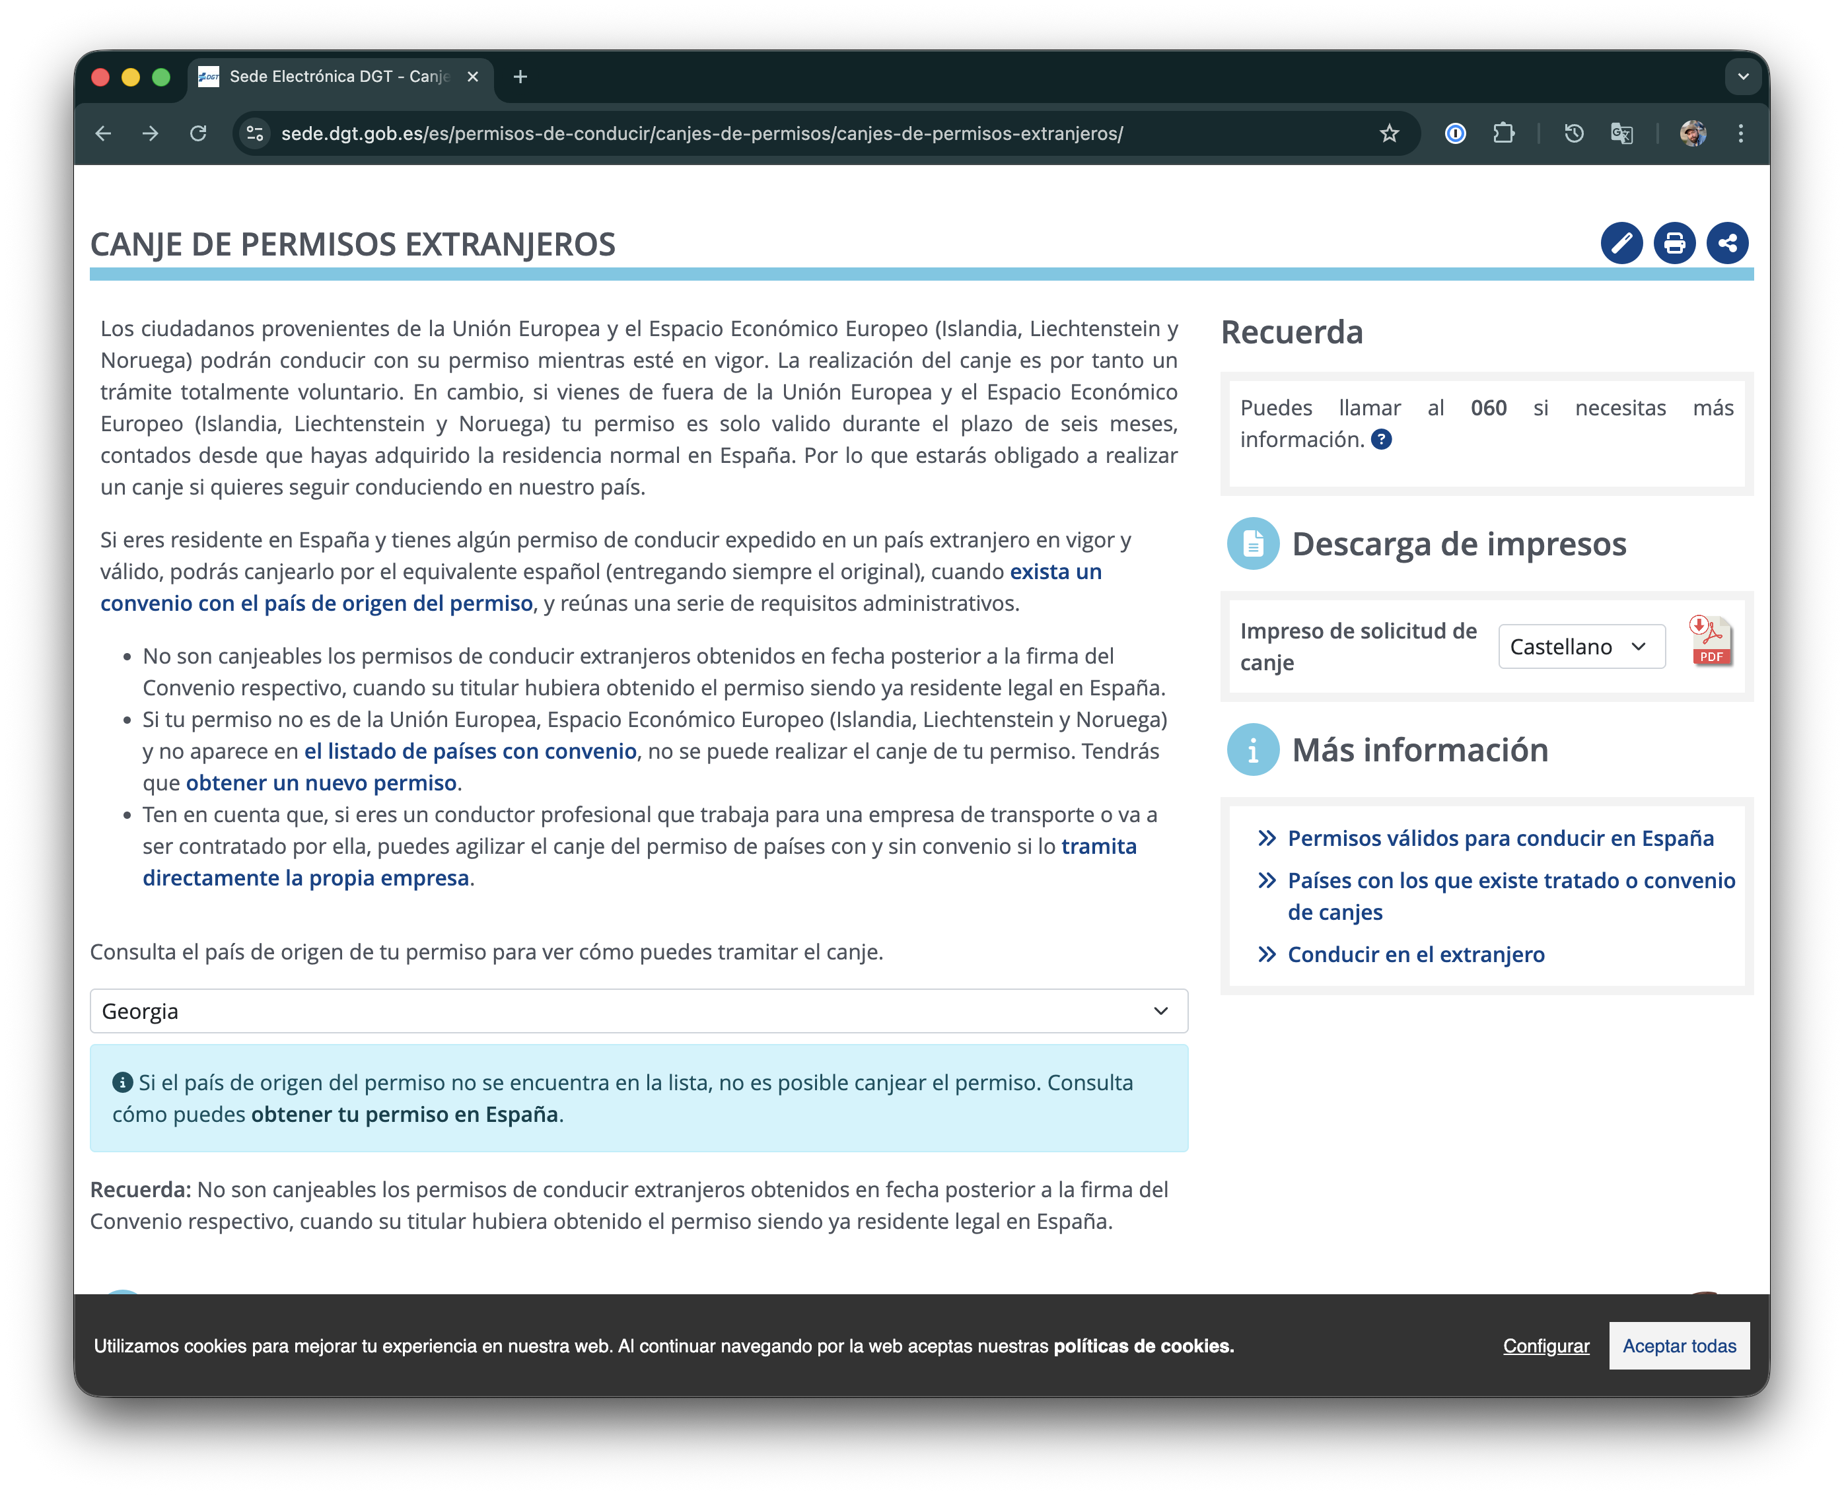
Task: Open the share icon button
Action: click(1727, 243)
